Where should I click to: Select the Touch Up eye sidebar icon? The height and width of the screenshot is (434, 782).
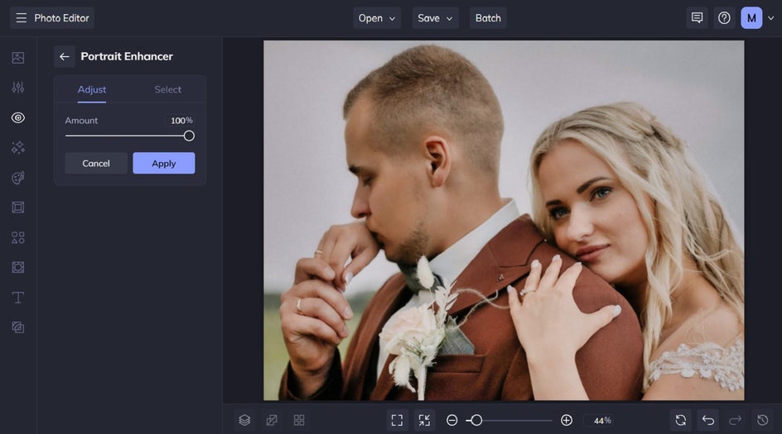coord(18,117)
